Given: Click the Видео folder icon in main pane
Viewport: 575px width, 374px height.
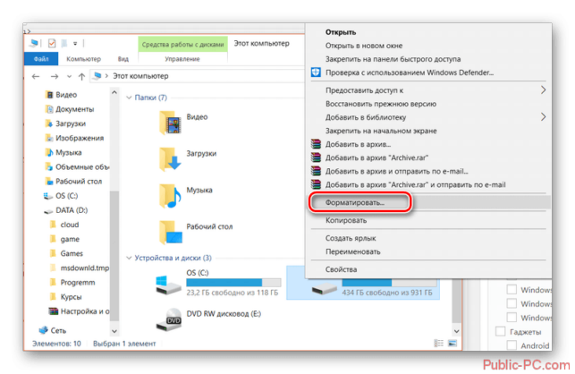Looking at the screenshot, I should pos(170,123).
